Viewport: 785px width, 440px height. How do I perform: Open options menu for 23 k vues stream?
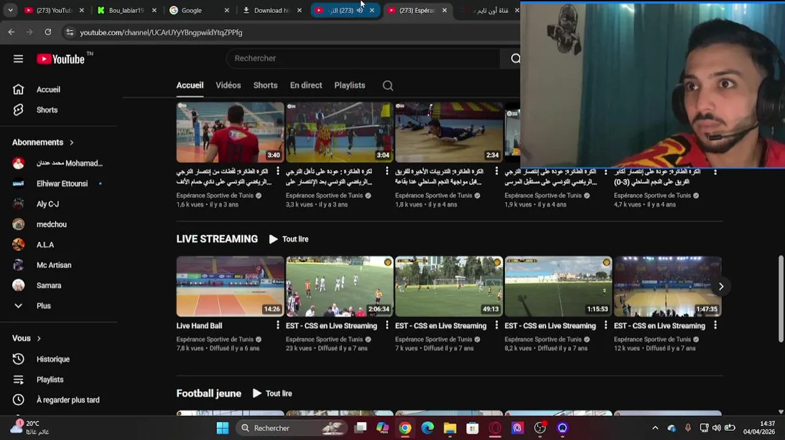click(x=387, y=326)
